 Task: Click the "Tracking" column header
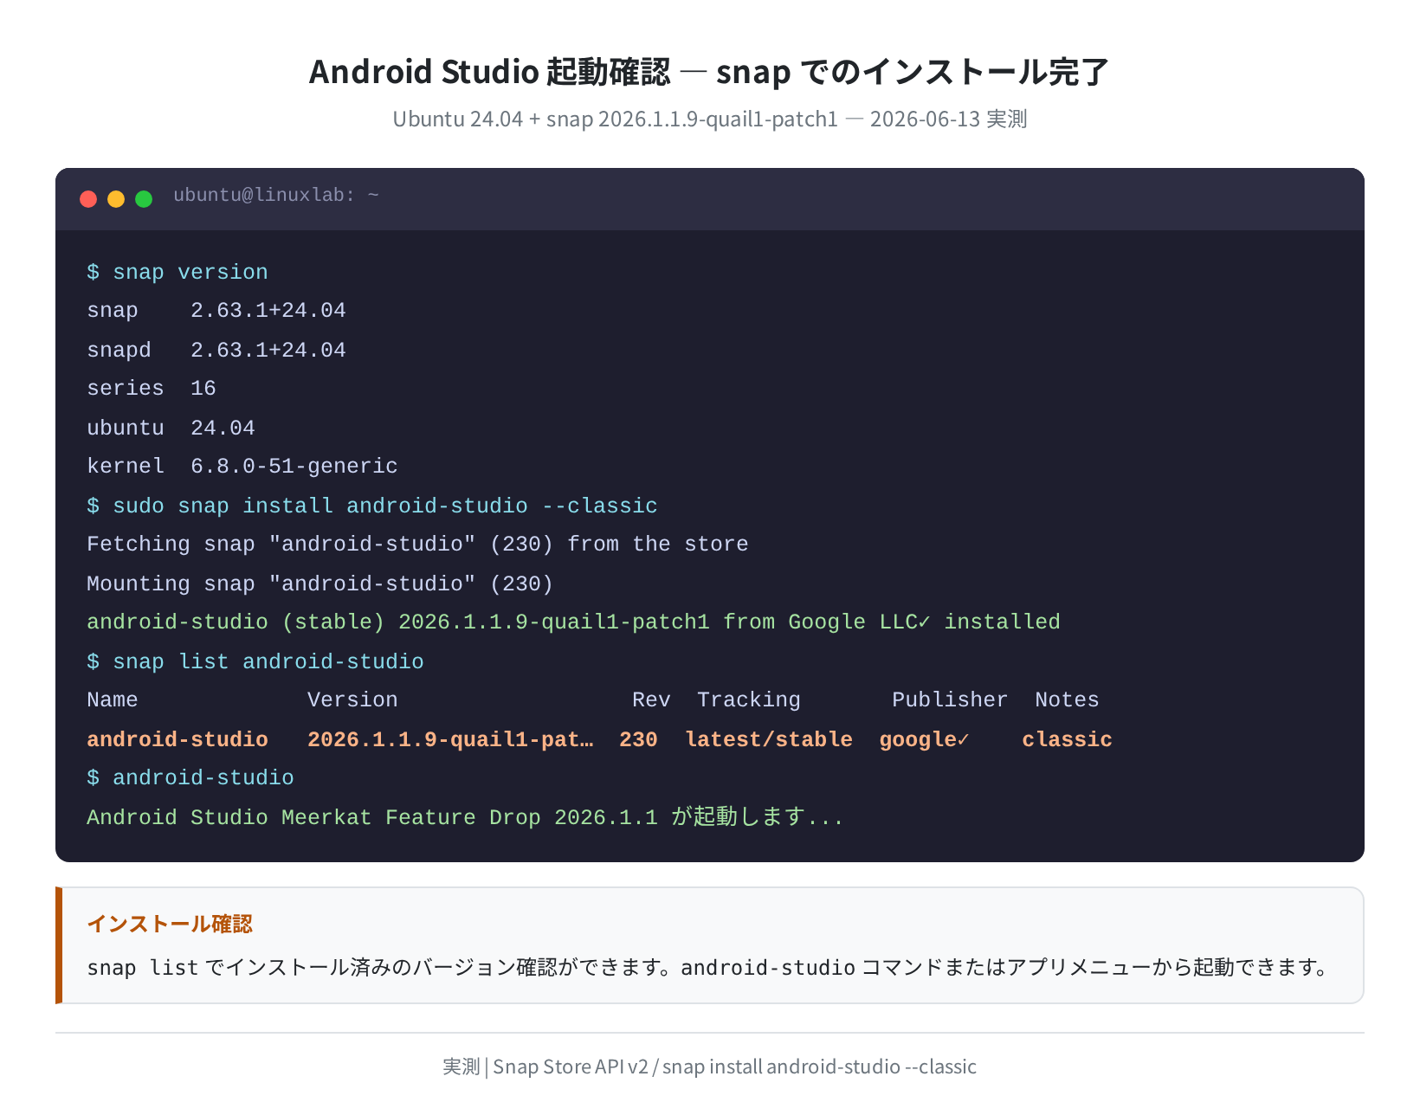point(749,700)
